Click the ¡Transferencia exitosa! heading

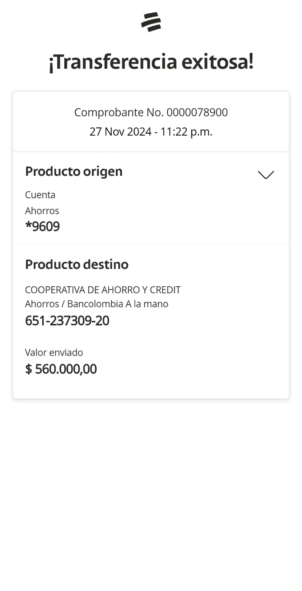(x=151, y=62)
